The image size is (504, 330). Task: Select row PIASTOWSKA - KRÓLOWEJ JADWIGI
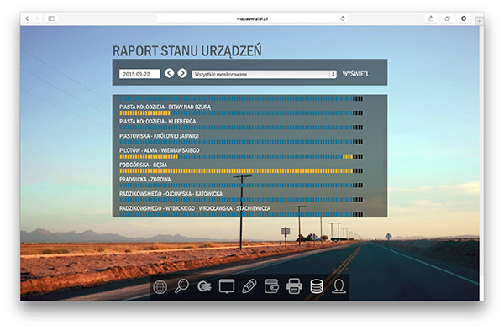click(x=159, y=136)
